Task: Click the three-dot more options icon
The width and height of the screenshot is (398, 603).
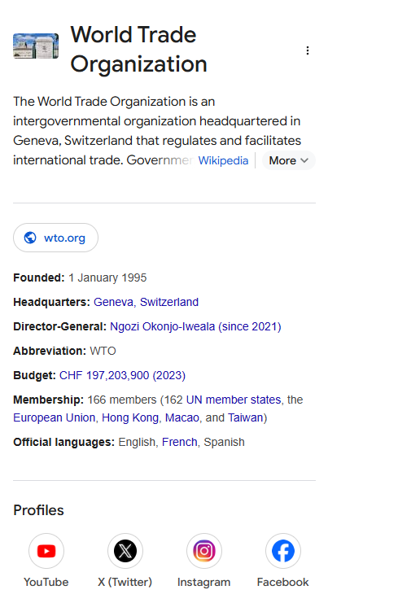Action: coord(307,50)
